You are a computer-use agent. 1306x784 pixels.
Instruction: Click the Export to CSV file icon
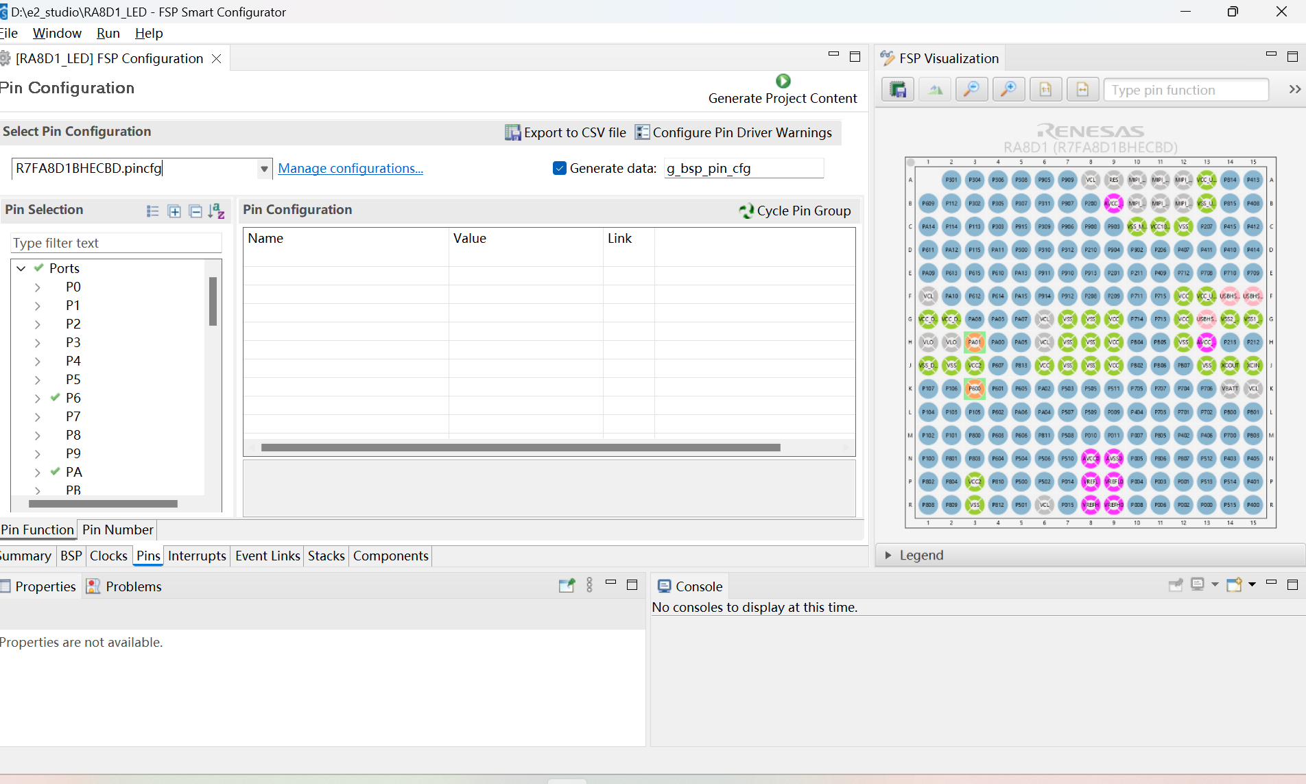tap(512, 132)
